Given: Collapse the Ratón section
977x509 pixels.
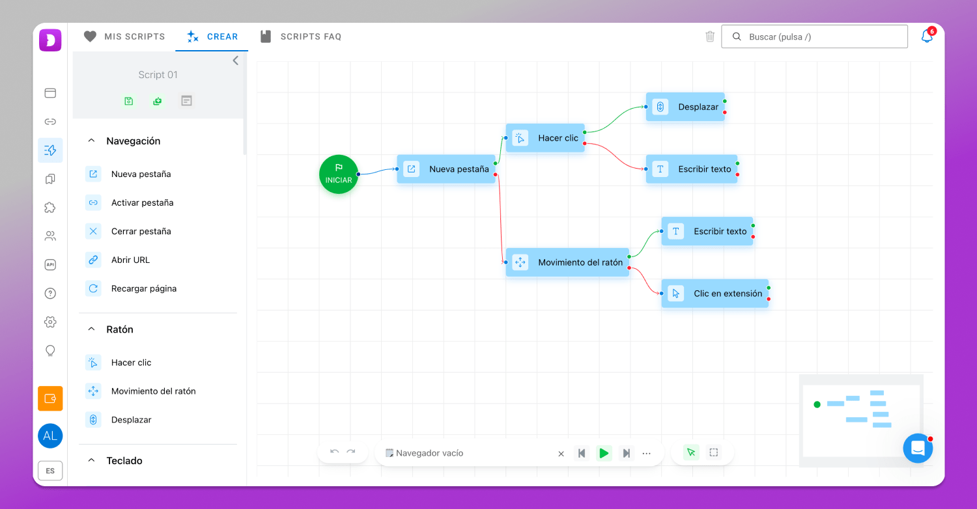Looking at the screenshot, I should click(92, 329).
